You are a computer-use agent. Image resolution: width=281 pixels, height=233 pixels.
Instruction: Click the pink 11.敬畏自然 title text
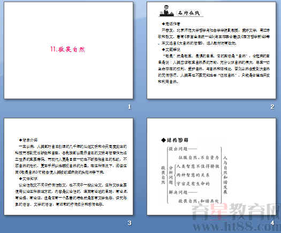pyautogui.click(x=67, y=49)
